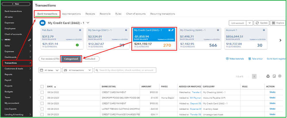This screenshot has width=287, height=118.
Task: Click the transaction search input field
Action: point(125,70)
